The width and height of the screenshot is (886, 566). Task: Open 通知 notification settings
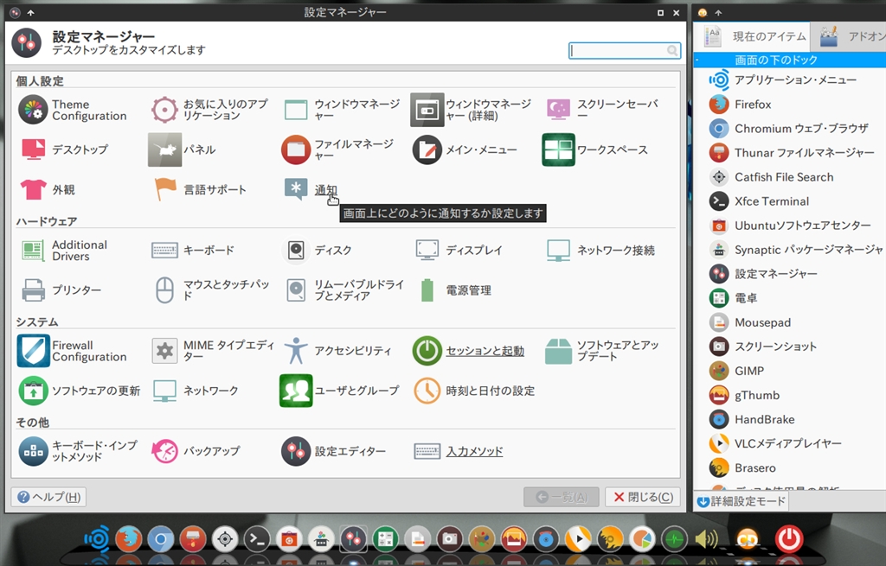pyautogui.click(x=311, y=189)
